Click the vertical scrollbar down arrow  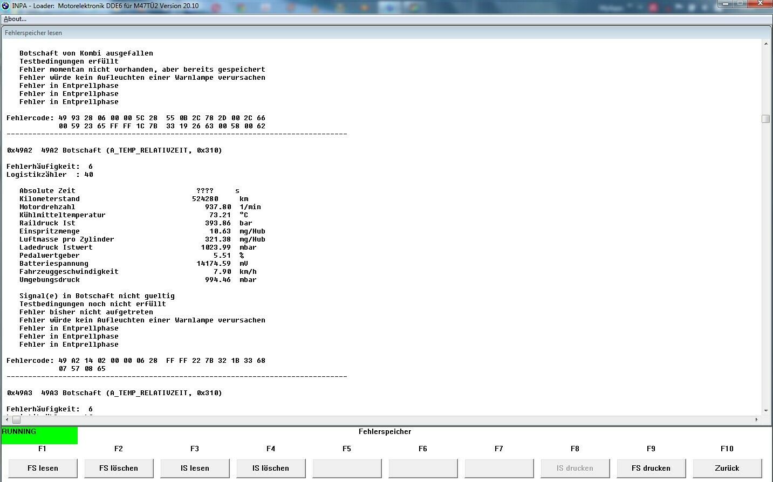pos(765,410)
